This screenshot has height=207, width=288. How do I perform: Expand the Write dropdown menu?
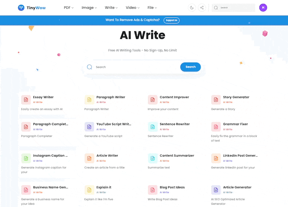coord(111,8)
